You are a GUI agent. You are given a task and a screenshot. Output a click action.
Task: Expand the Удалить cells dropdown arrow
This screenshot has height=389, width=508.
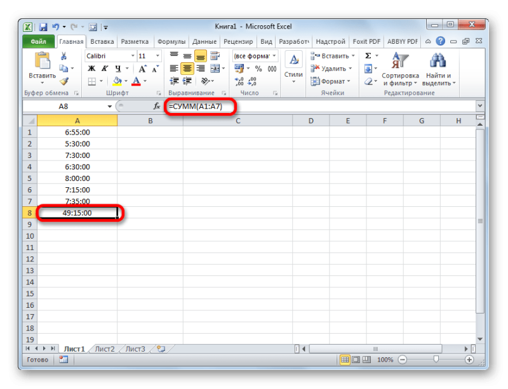coord(351,69)
